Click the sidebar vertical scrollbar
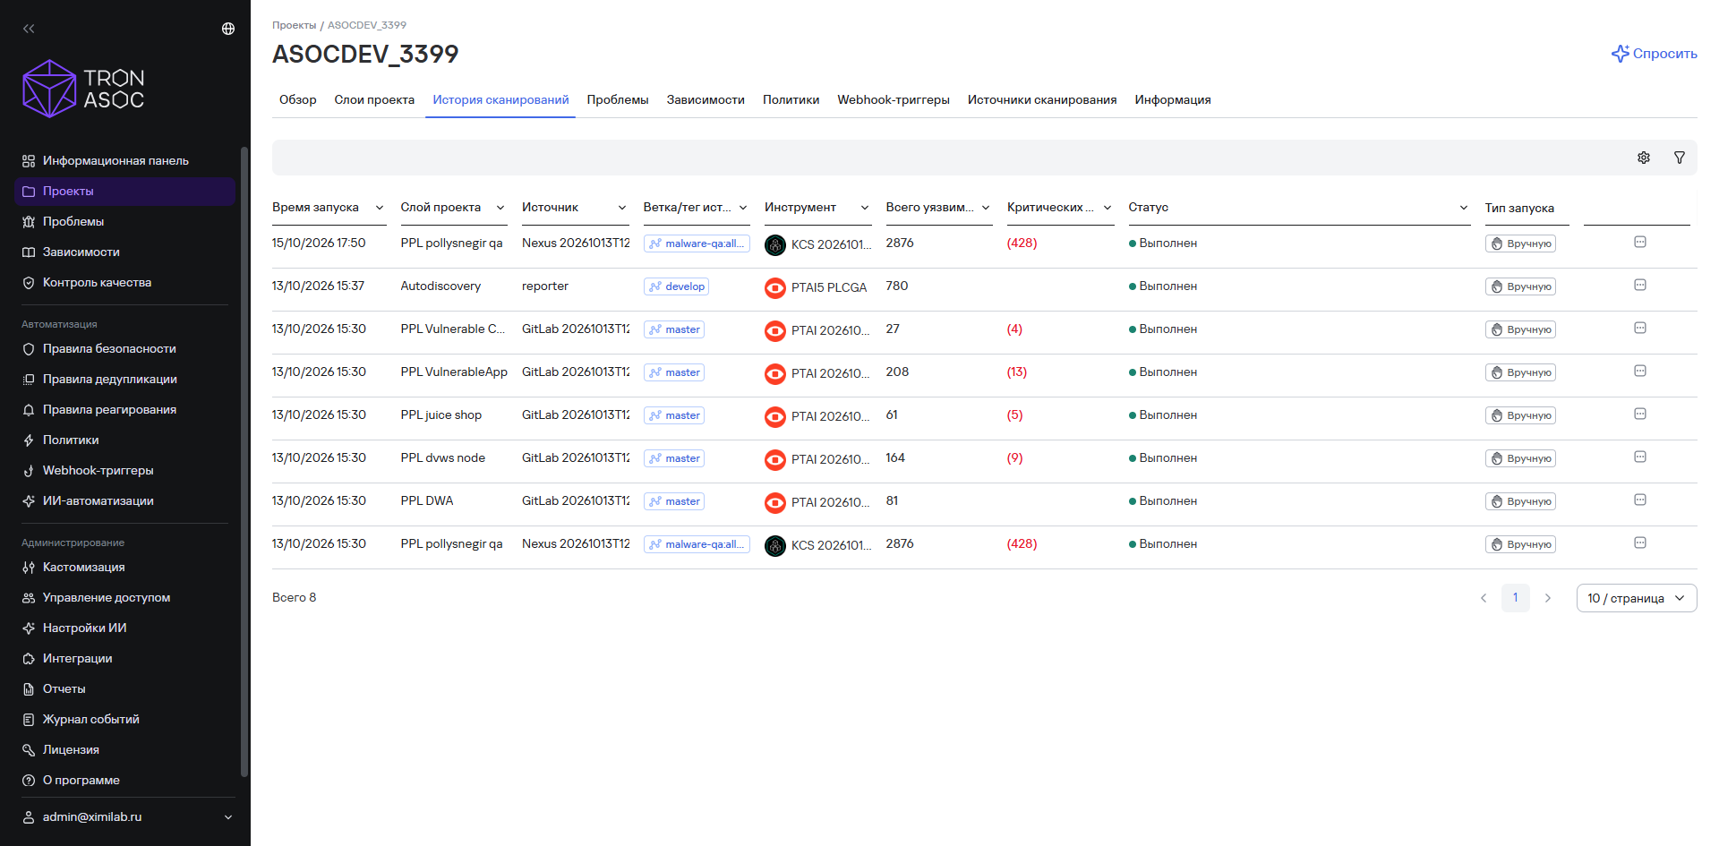This screenshot has height=846, width=1719. click(x=244, y=461)
